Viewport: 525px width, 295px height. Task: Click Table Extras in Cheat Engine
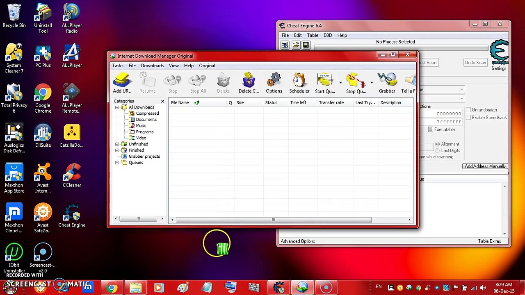tap(489, 241)
